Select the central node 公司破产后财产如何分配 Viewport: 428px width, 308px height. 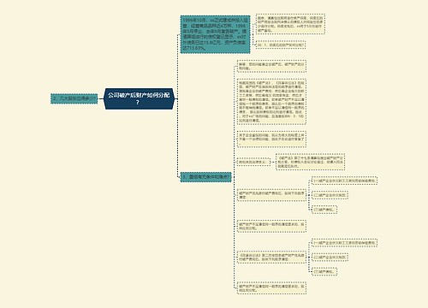pos(139,98)
